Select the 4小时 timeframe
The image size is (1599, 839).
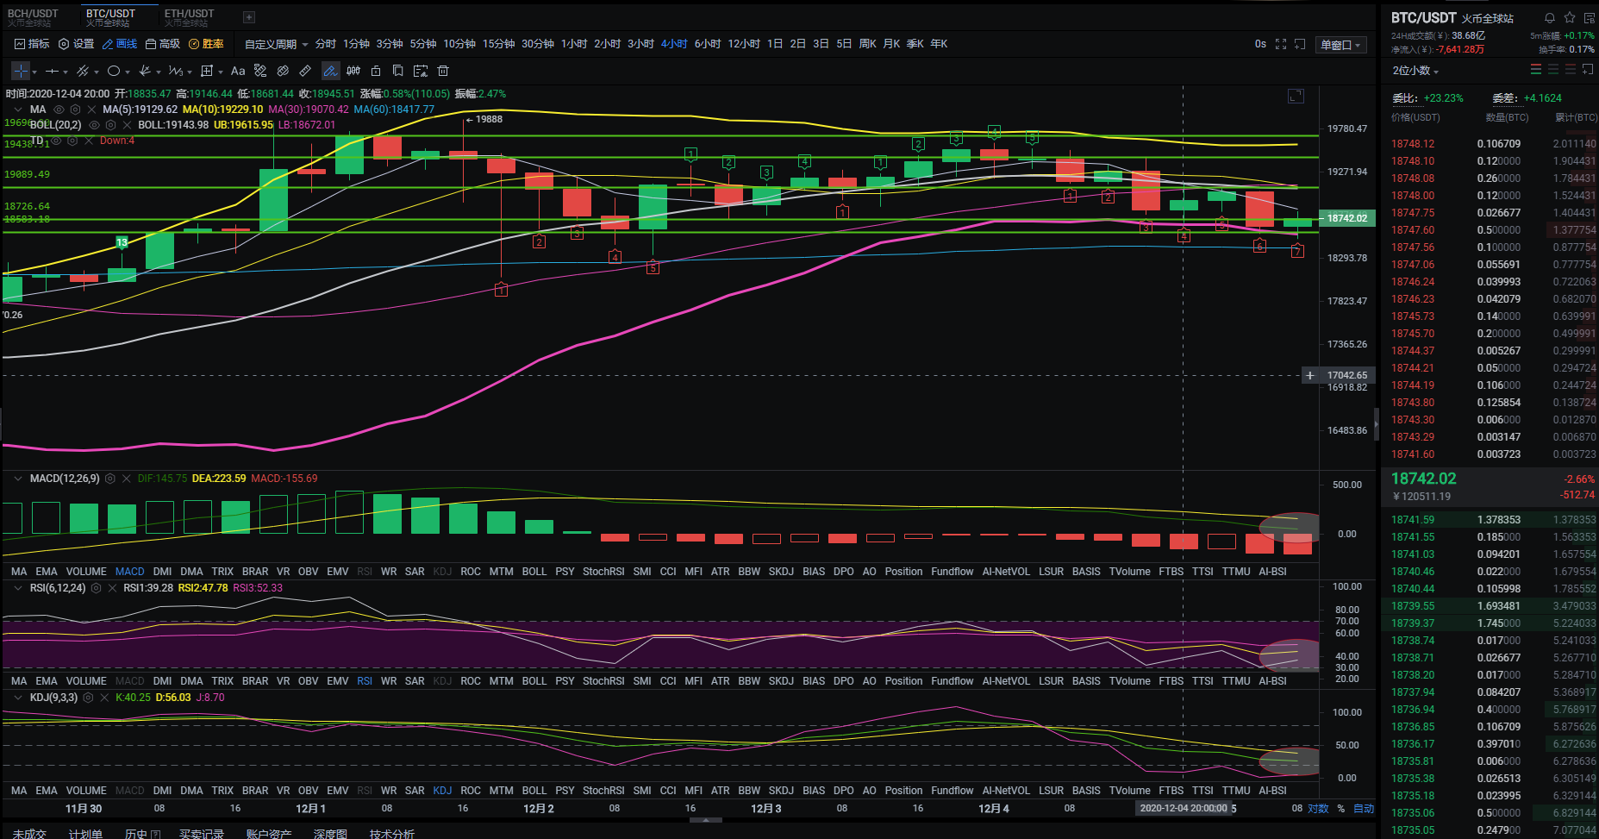click(673, 43)
